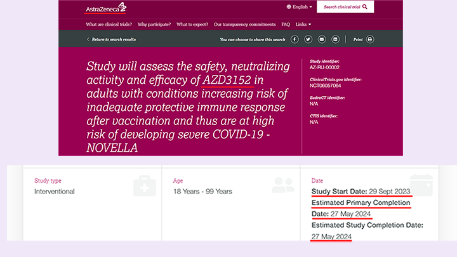Screen dimensions: 457x257
Task: Click the magnifier search icon
Action: (364, 7)
